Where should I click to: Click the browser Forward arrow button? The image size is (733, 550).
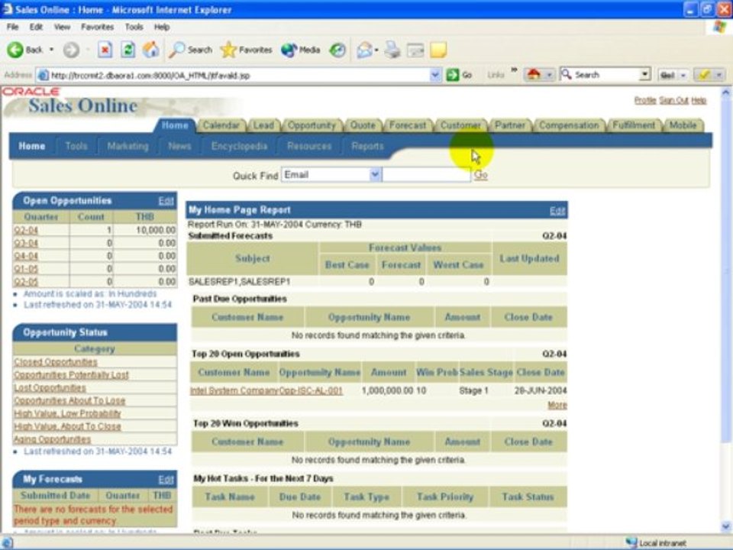(x=71, y=50)
